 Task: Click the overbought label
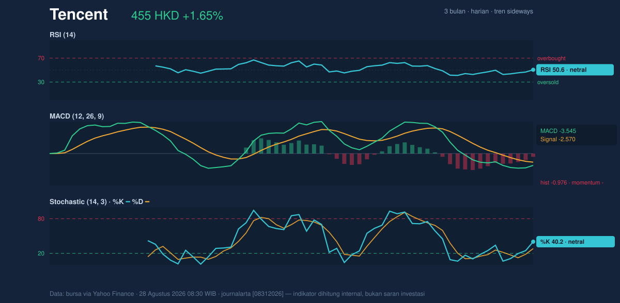point(551,58)
